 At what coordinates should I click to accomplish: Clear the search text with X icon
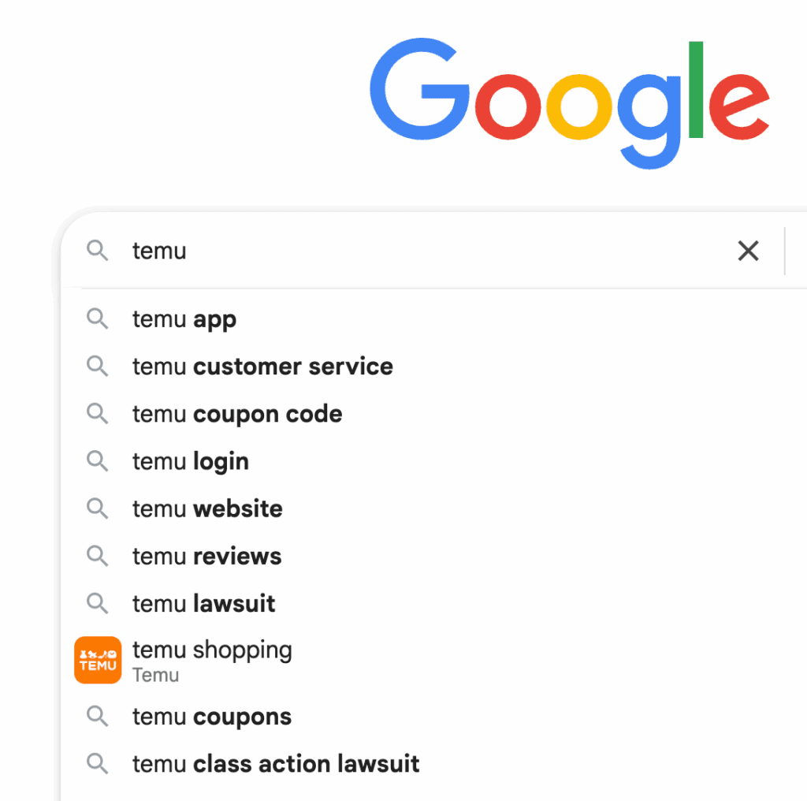[747, 251]
